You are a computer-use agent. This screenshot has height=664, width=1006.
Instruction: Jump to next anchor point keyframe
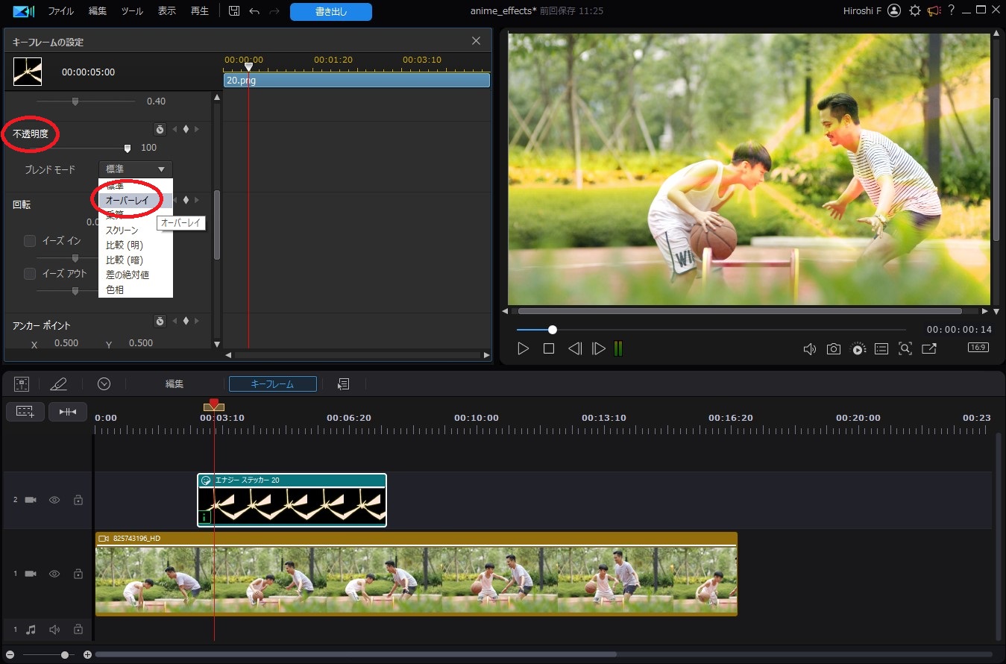(197, 321)
